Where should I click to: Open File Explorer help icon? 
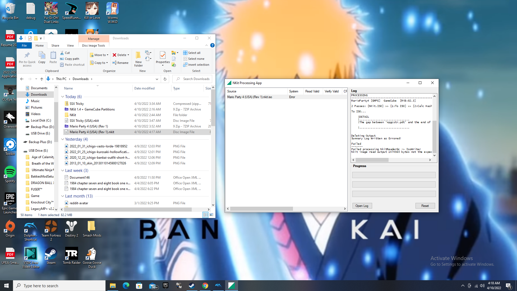[x=212, y=45]
